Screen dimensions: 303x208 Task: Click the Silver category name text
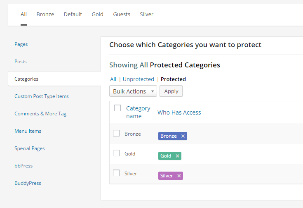(131, 174)
